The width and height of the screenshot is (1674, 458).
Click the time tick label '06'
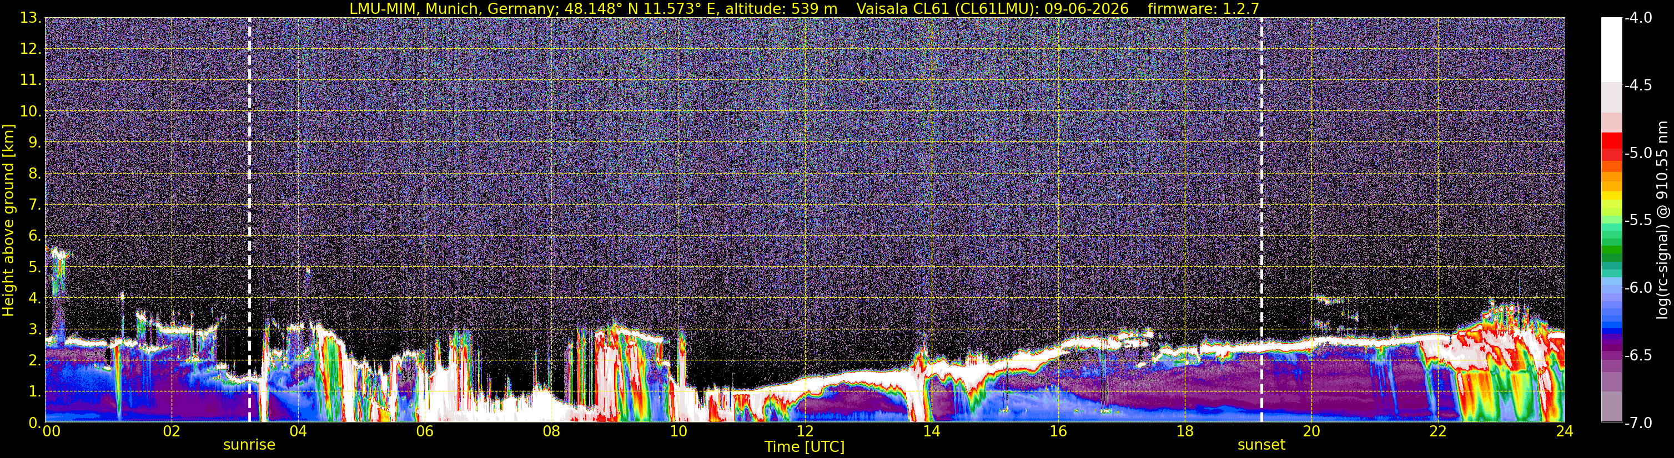click(x=425, y=431)
